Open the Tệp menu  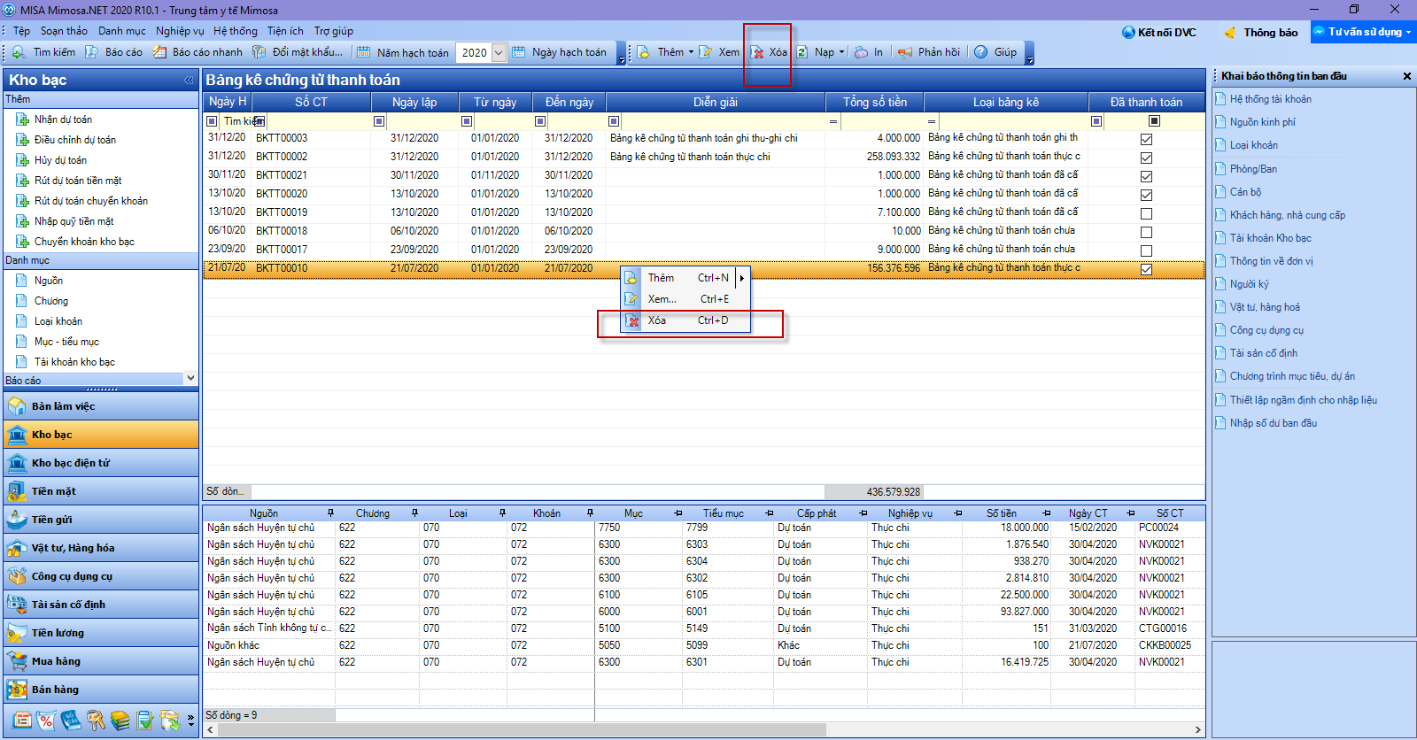pos(21,31)
